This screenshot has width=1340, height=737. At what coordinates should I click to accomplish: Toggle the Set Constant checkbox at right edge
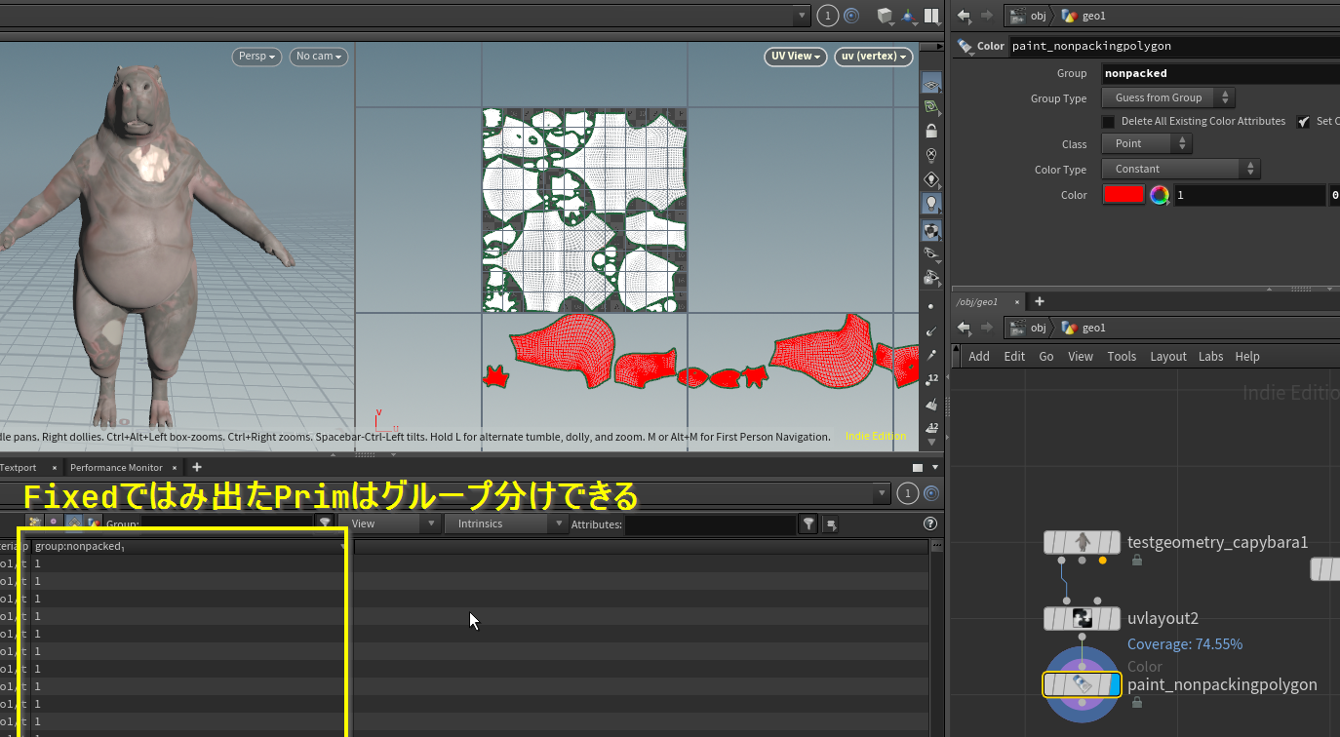point(1303,122)
